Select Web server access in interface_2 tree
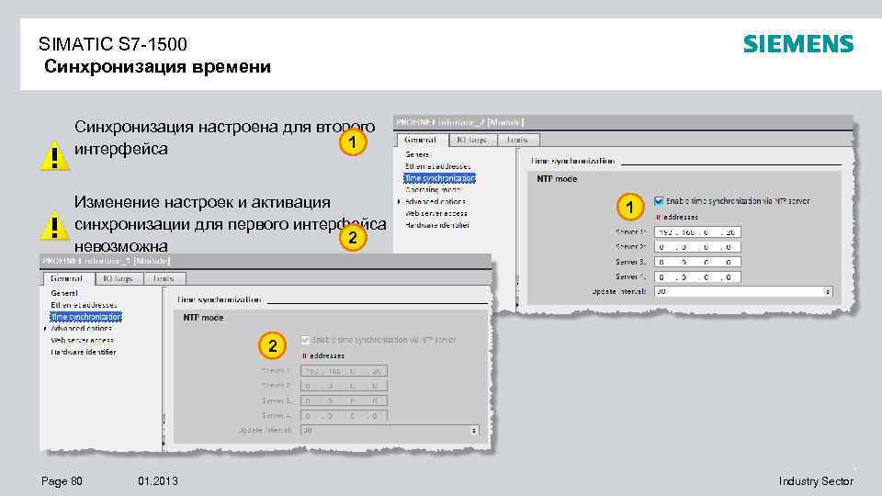882x496 pixels. pyautogui.click(x=435, y=213)
